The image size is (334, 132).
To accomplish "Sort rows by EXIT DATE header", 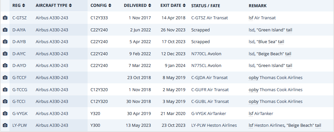I will [x=173, y=6].
